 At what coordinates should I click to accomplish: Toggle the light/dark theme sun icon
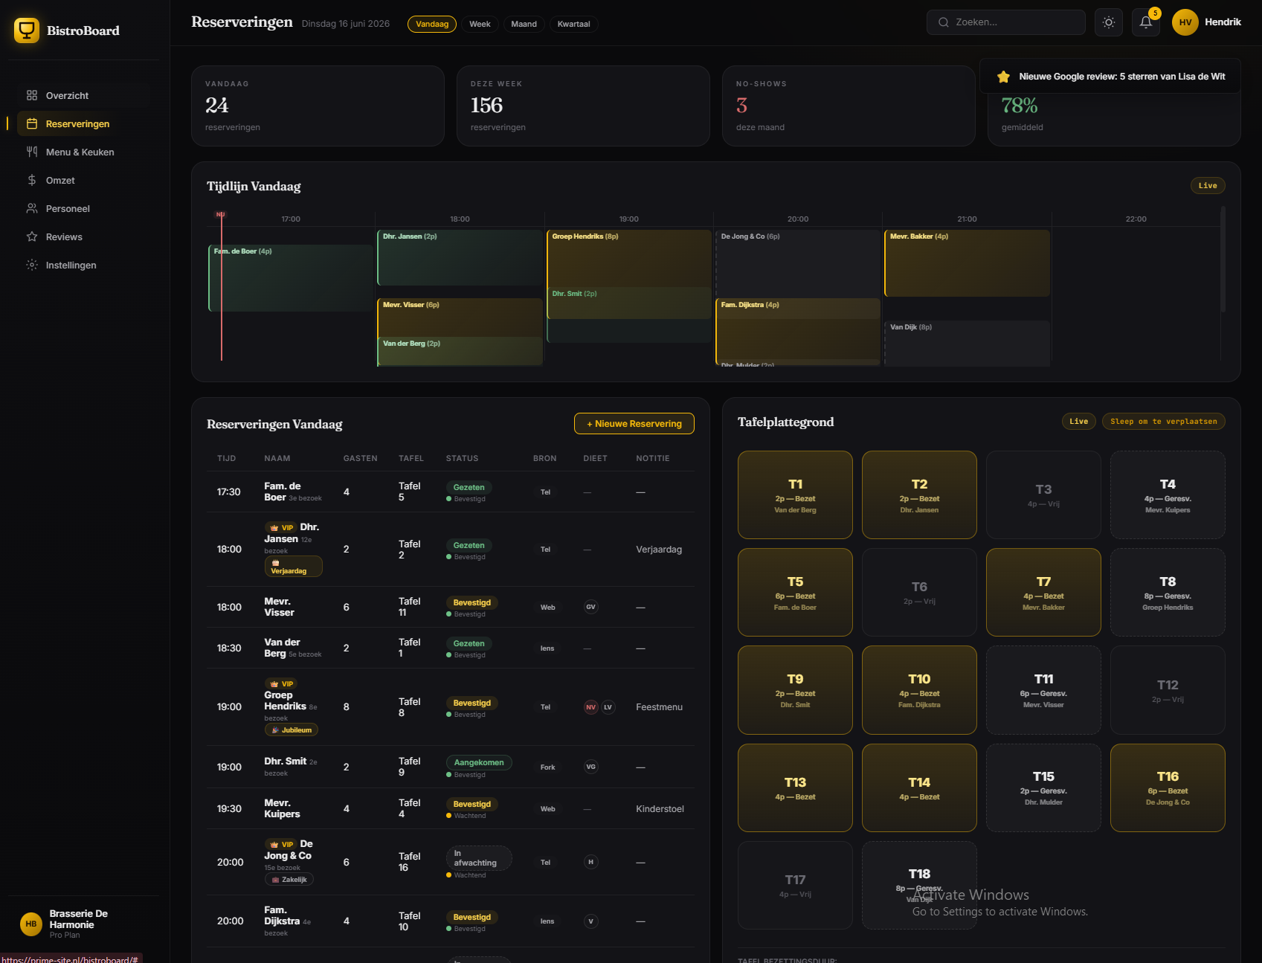click(x=1109, y=22)
